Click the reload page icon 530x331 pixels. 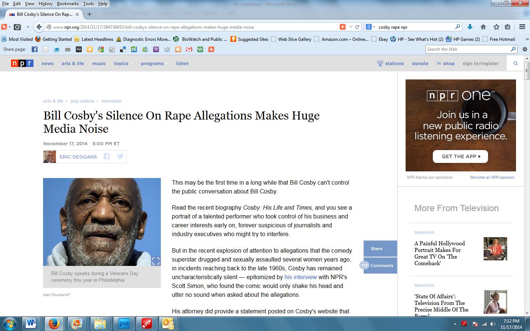click(357, 27)
